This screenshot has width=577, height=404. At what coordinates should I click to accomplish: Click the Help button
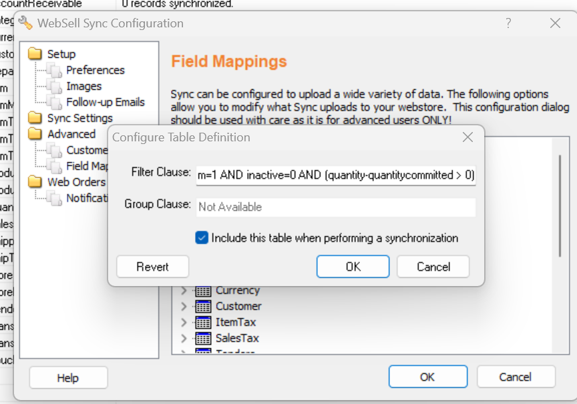(x=68, y=377)
